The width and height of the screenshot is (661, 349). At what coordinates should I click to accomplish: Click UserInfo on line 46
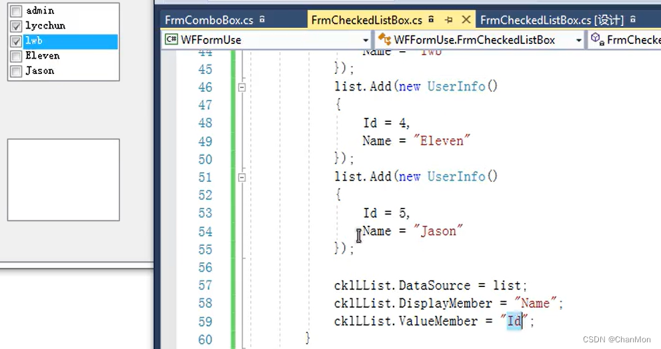coord(456,87)
